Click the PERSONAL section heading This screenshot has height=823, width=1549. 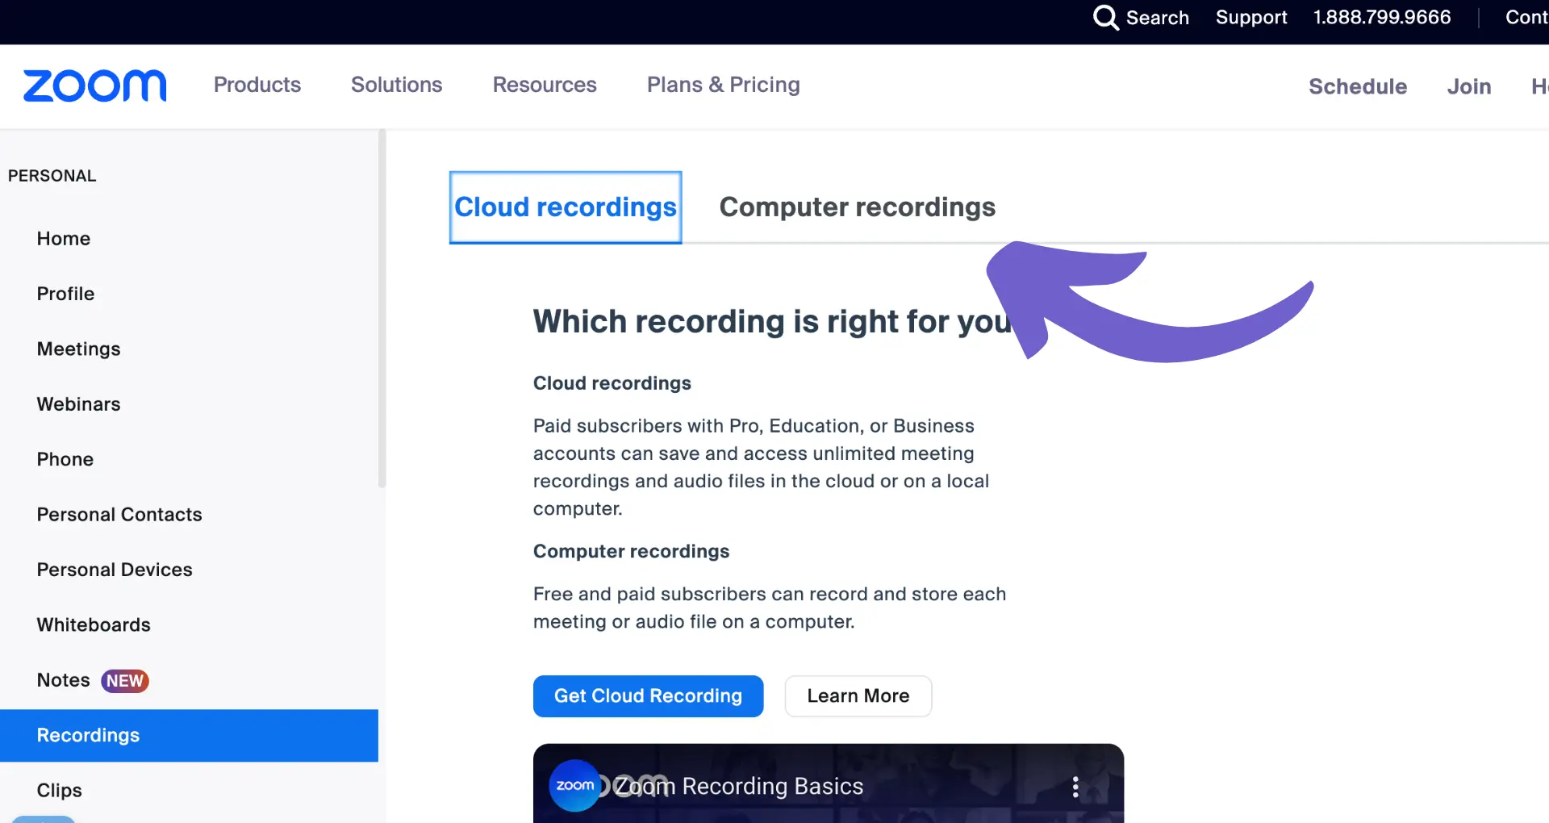(x=52, y=176)
